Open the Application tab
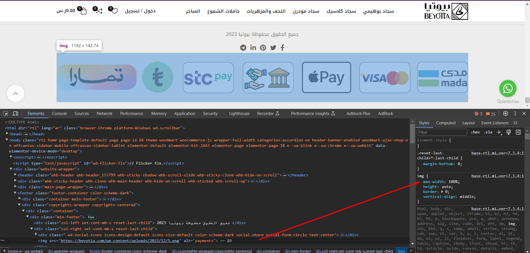 coord(185,114)
